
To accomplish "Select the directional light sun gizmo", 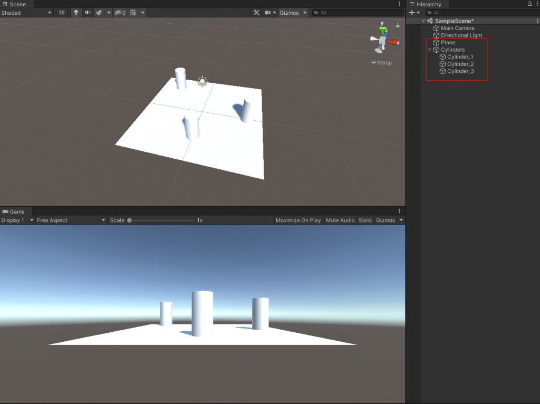I will coord(202,81).
